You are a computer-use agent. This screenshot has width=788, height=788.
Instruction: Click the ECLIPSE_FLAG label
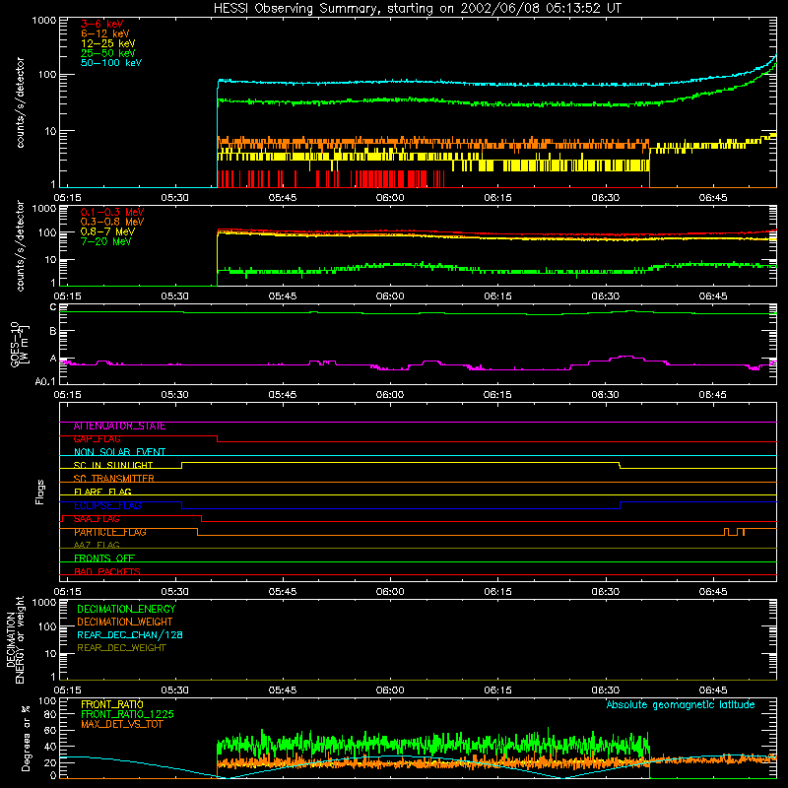pyautogui.click(x=107, y=505)
